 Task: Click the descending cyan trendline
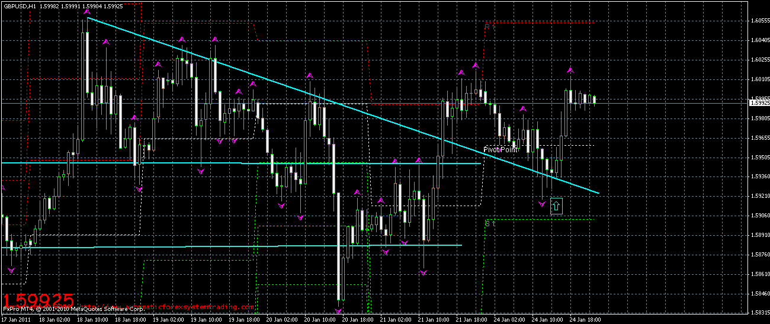point(344,105)
